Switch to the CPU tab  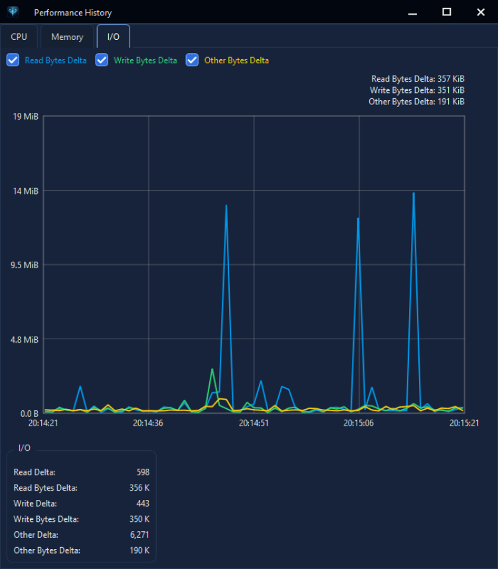coord(19,37)
